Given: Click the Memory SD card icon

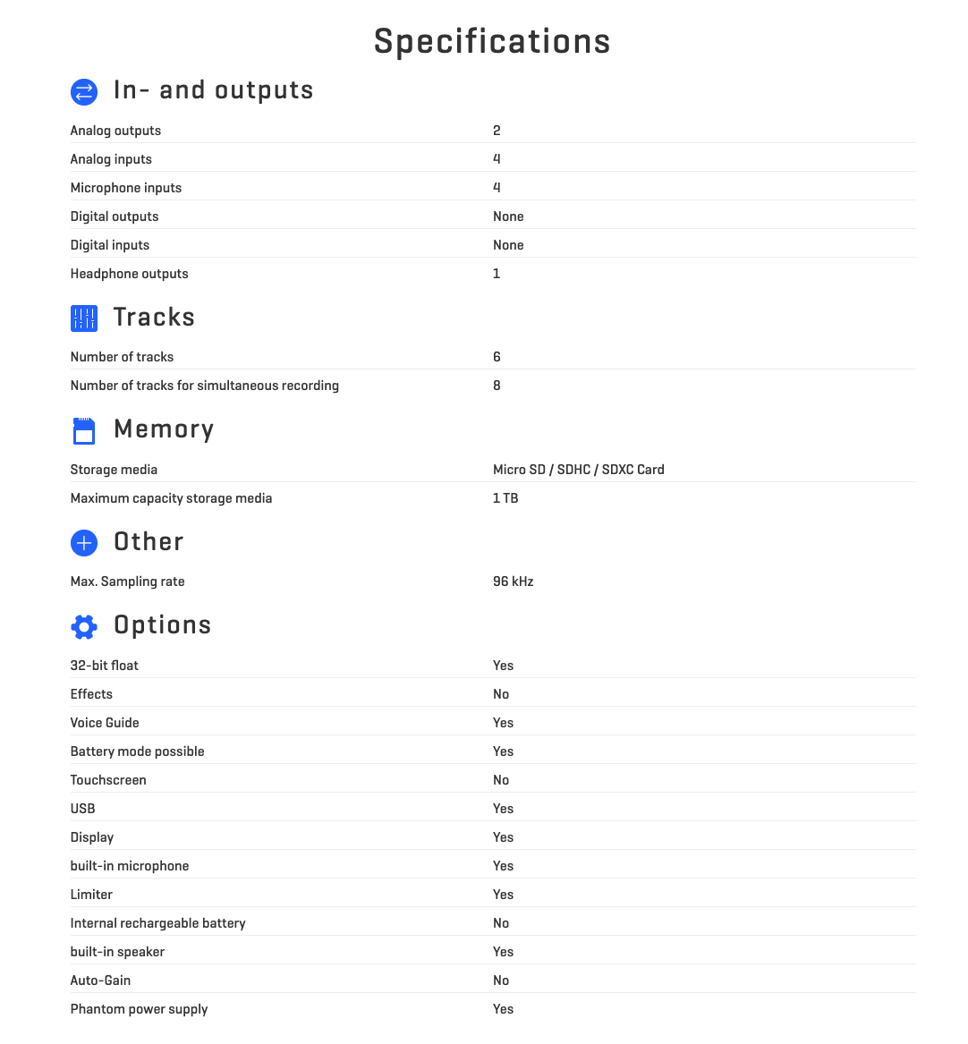Looking at the screenshot, I should [84, 431].
